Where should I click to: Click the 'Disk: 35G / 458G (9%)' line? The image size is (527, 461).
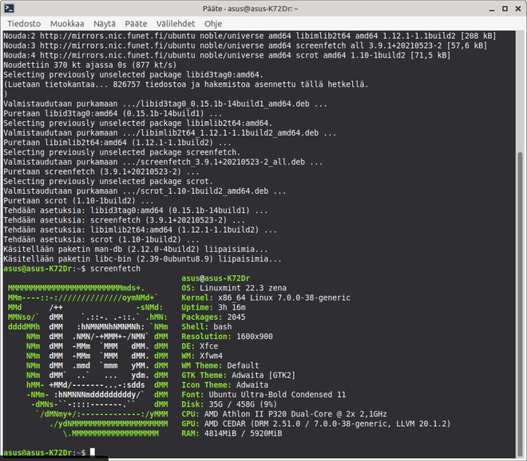coord(229,404)
